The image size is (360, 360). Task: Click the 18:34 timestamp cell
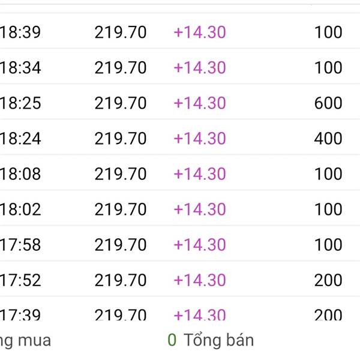coord(20,68)
